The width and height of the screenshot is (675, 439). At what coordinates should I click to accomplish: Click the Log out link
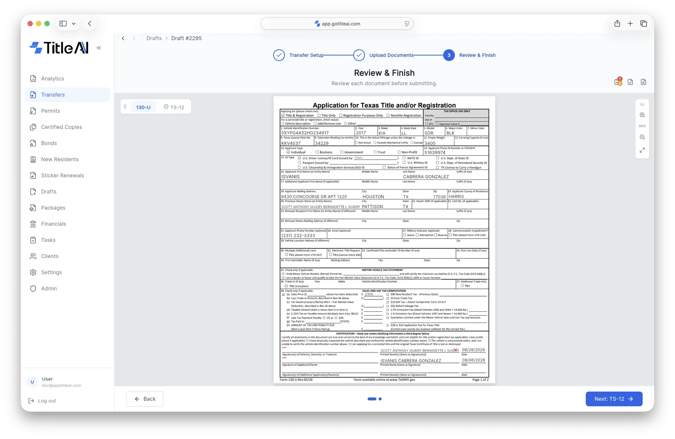[x=42, y=401]
